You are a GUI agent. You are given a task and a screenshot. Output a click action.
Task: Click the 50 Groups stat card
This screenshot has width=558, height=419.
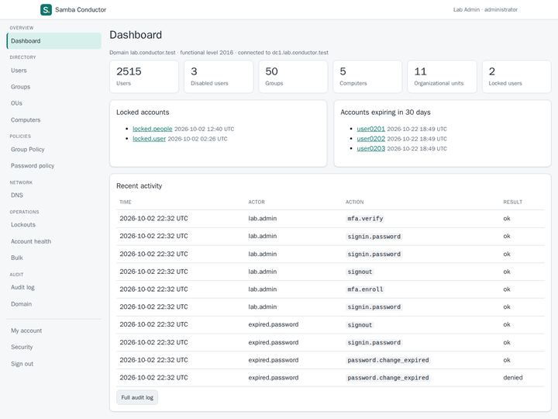click(x=293, y=77)
